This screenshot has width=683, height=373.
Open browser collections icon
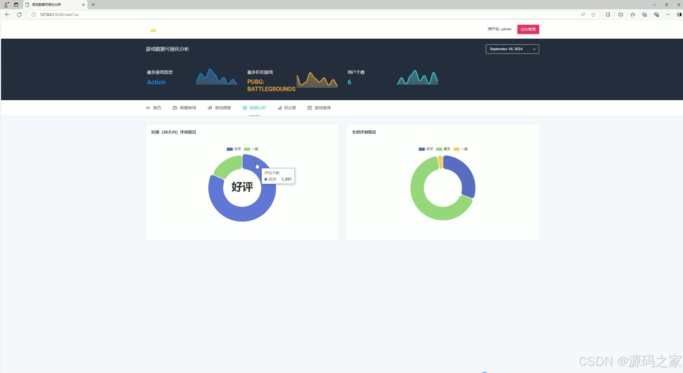coord(644,15)
